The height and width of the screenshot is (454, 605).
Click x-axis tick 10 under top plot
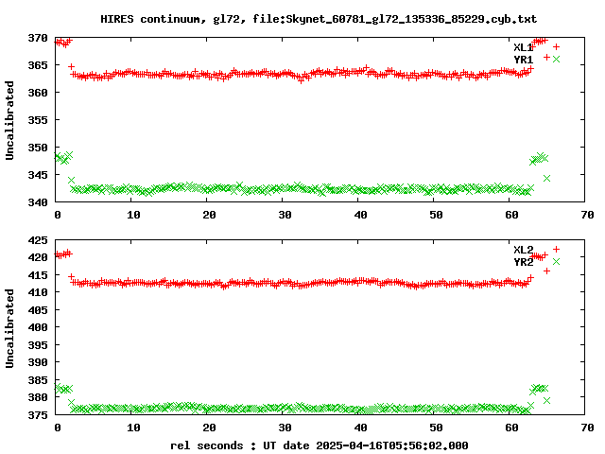133,215
